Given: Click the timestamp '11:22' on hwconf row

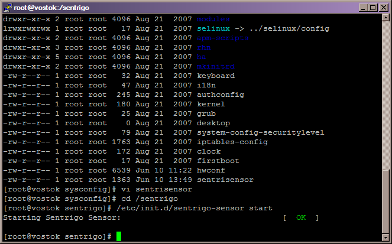Looking at the screenshot, I should point(180,171).
